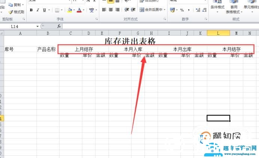Image resolution: width=259 pixels, height=158 pixels.
Task: Select column A header
Action: 20,33
